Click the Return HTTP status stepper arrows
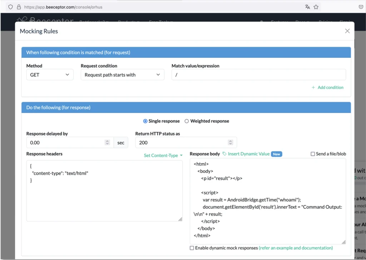Image resolution: width=366 pixels, height=260 pixels. [231, 142]
